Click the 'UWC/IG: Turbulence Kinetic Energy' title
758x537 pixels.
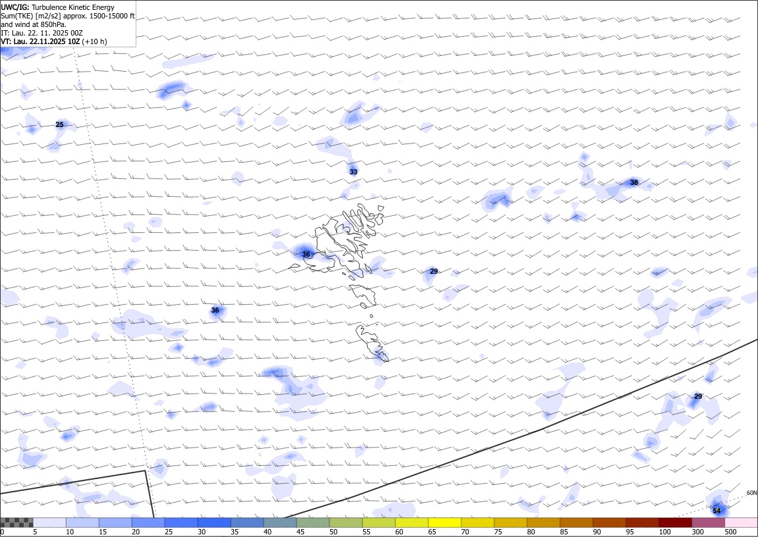(57, 7)
